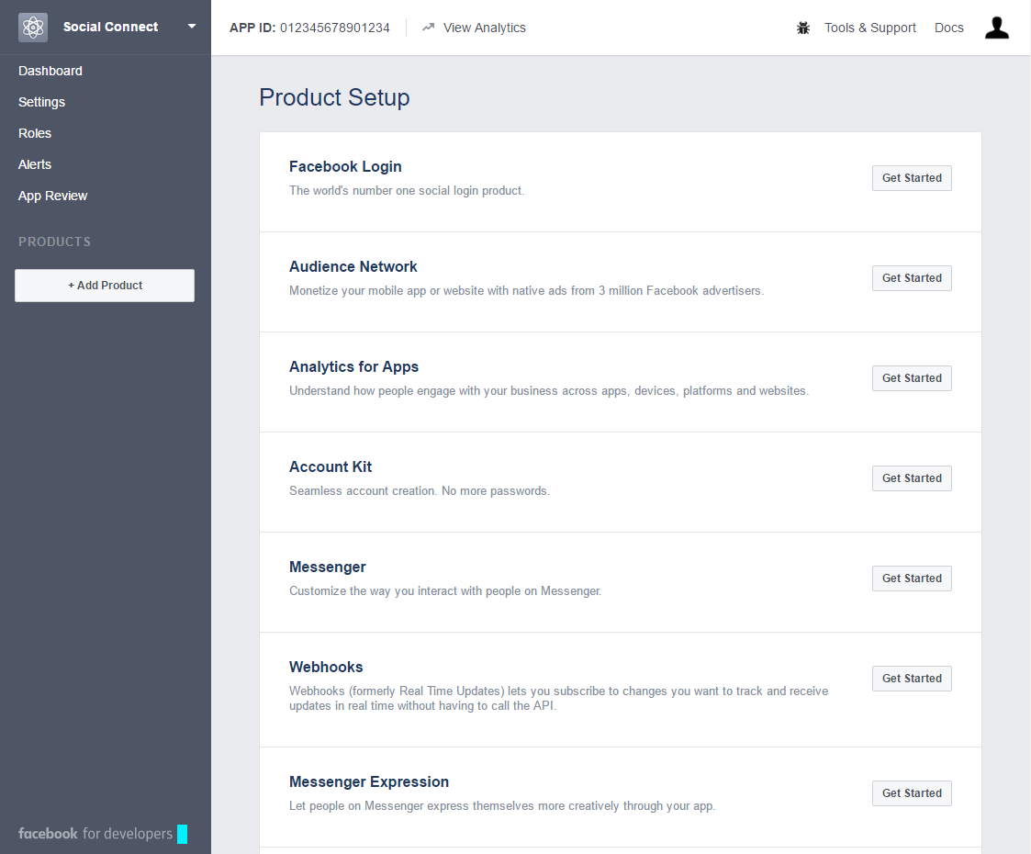
Task: Click the + Add Product button
Action: pos(105,286)
